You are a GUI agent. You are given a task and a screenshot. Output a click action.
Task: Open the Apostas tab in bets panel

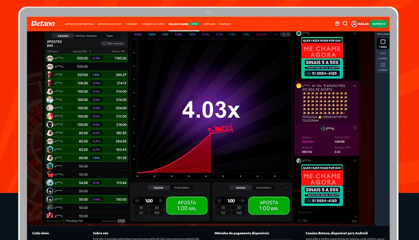63,36
